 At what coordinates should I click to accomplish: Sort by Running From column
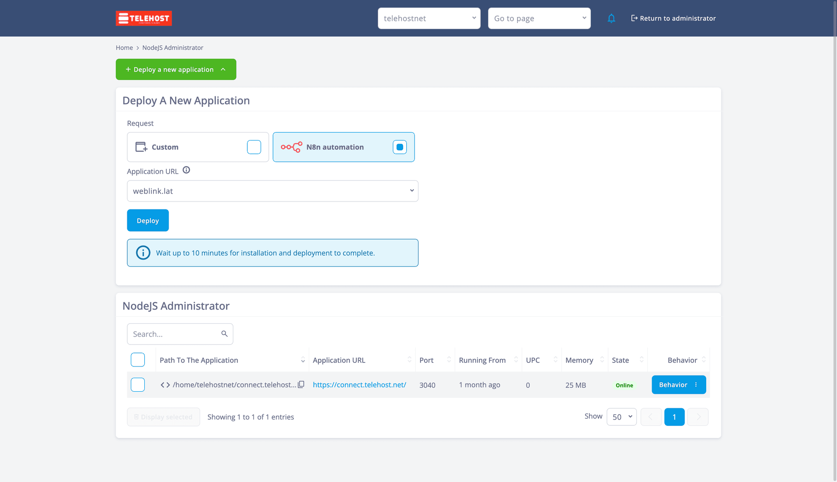516,360
